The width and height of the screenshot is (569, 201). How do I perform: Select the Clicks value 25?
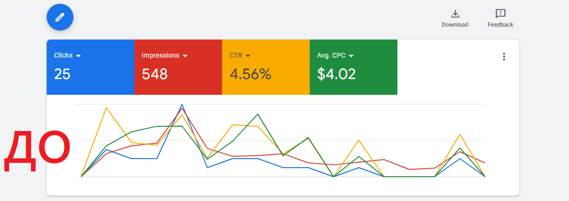tap(62, 74)
